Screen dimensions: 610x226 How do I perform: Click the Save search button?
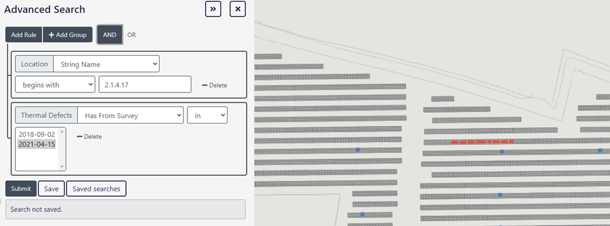pos(51,189)
